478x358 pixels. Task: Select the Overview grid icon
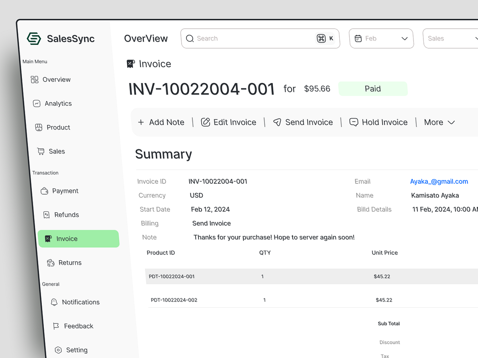pos(35,79)
